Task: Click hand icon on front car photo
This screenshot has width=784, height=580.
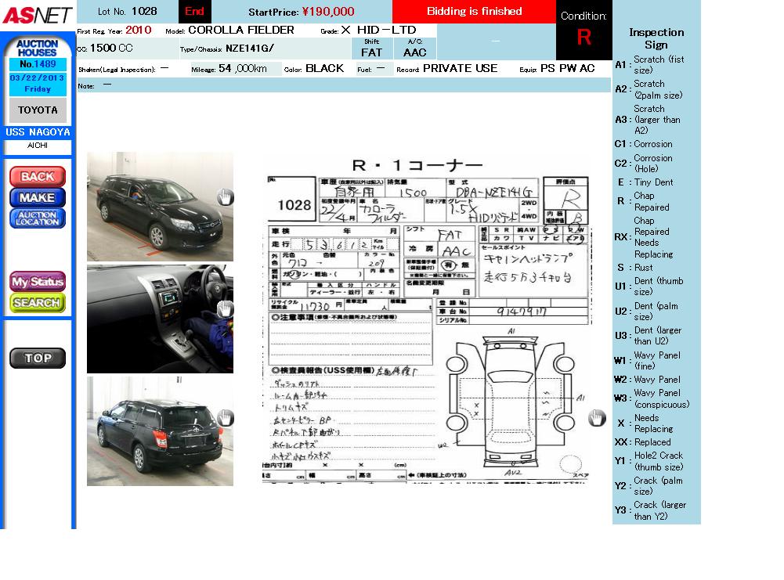Action: (225, 197)
